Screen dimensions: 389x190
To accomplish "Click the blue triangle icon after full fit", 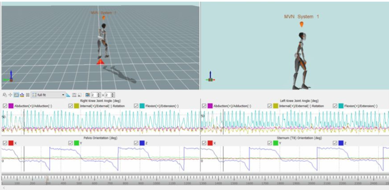I will tap(68, 95).
